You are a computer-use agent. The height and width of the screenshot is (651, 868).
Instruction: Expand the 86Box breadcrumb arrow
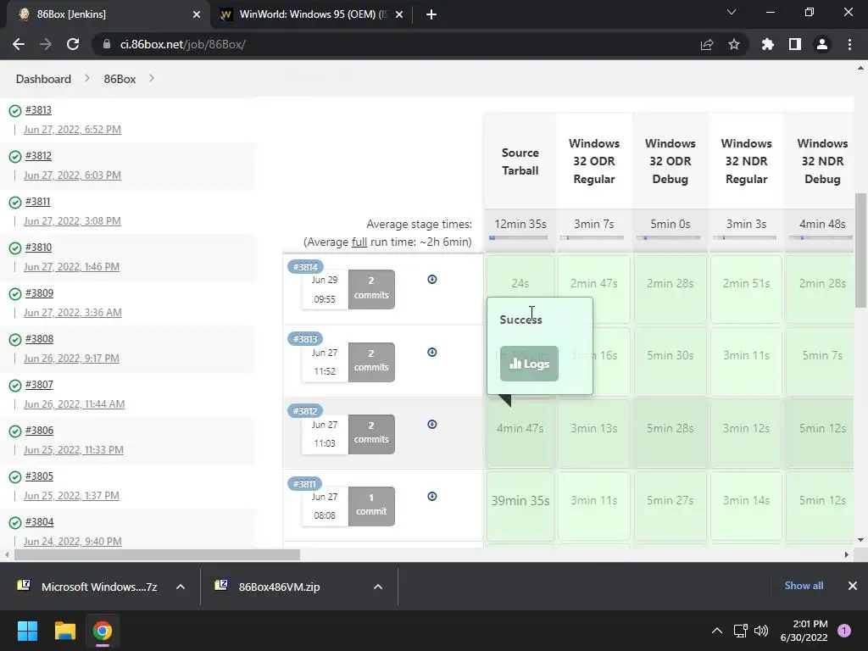[x=152, y=79]
